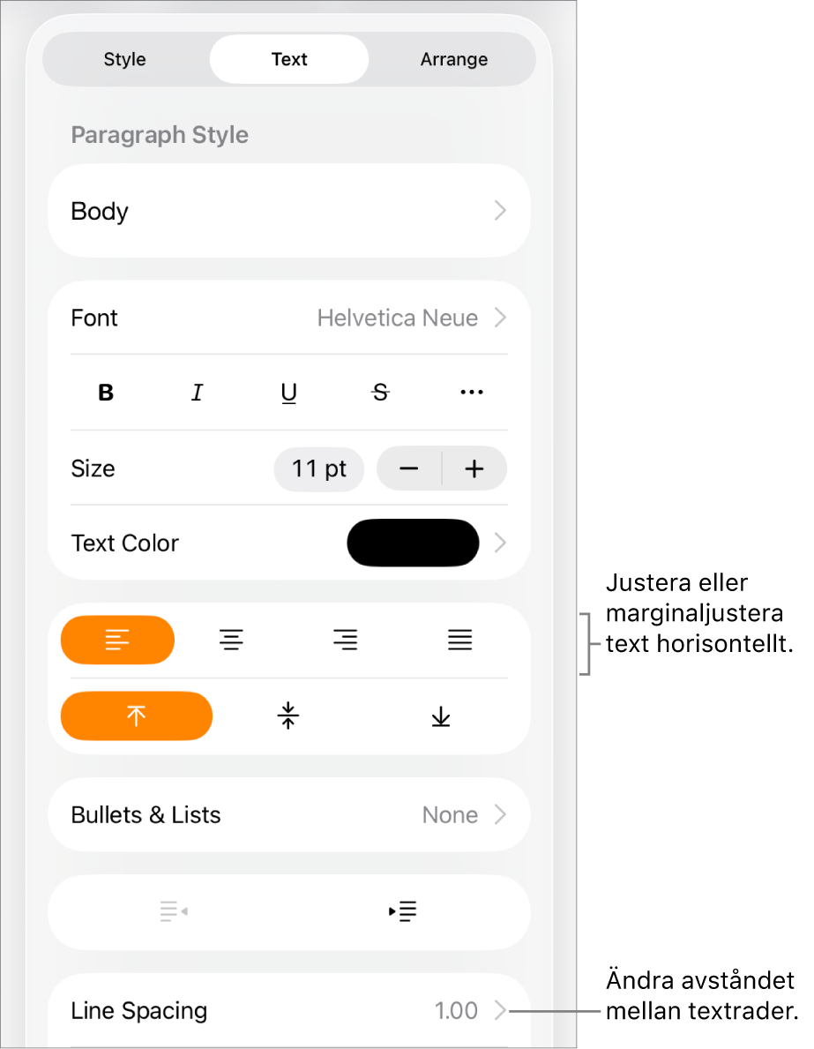Expand Line Spacing options

(288, 1011)
